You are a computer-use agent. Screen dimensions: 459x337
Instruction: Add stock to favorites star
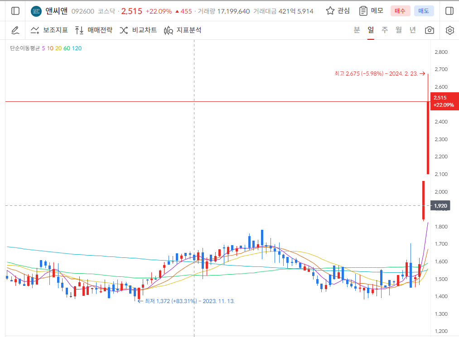(x=330, y=11)
